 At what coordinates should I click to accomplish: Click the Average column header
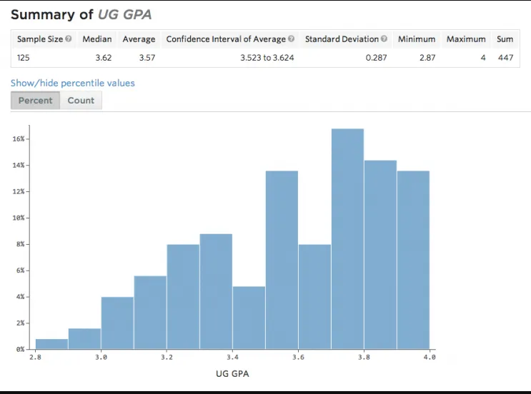click(139, 39)
